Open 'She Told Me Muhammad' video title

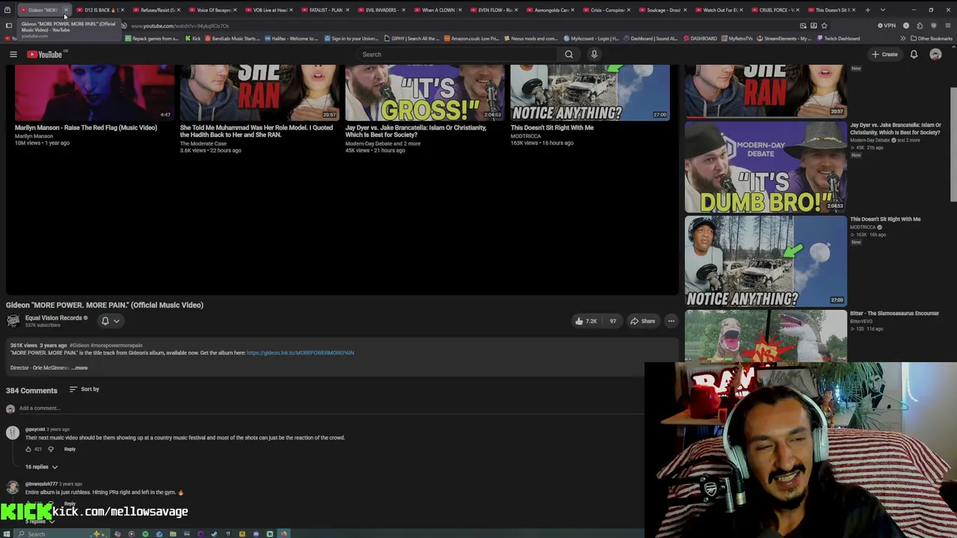[x=256, y=132]
